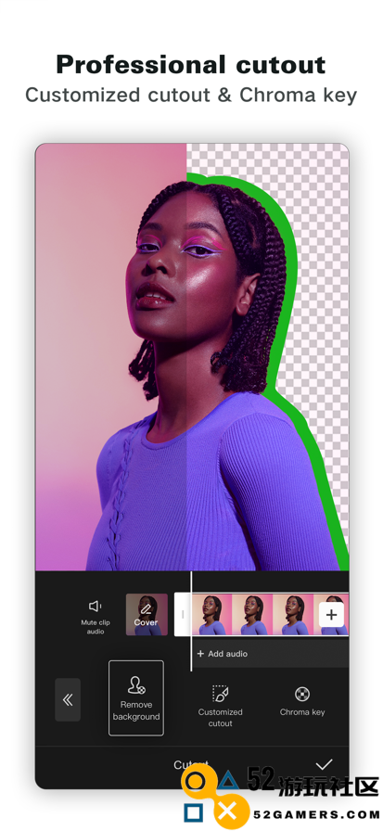Add a new clip with the plus button
The width and height of the screenshot is (383, 831).
point(332,615)
